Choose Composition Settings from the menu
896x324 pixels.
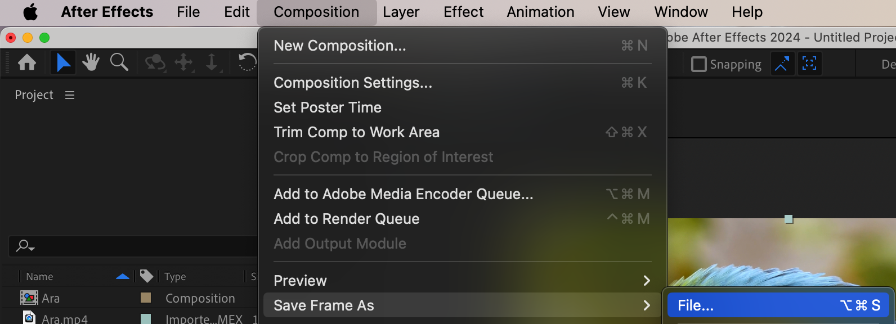(353, 83)
